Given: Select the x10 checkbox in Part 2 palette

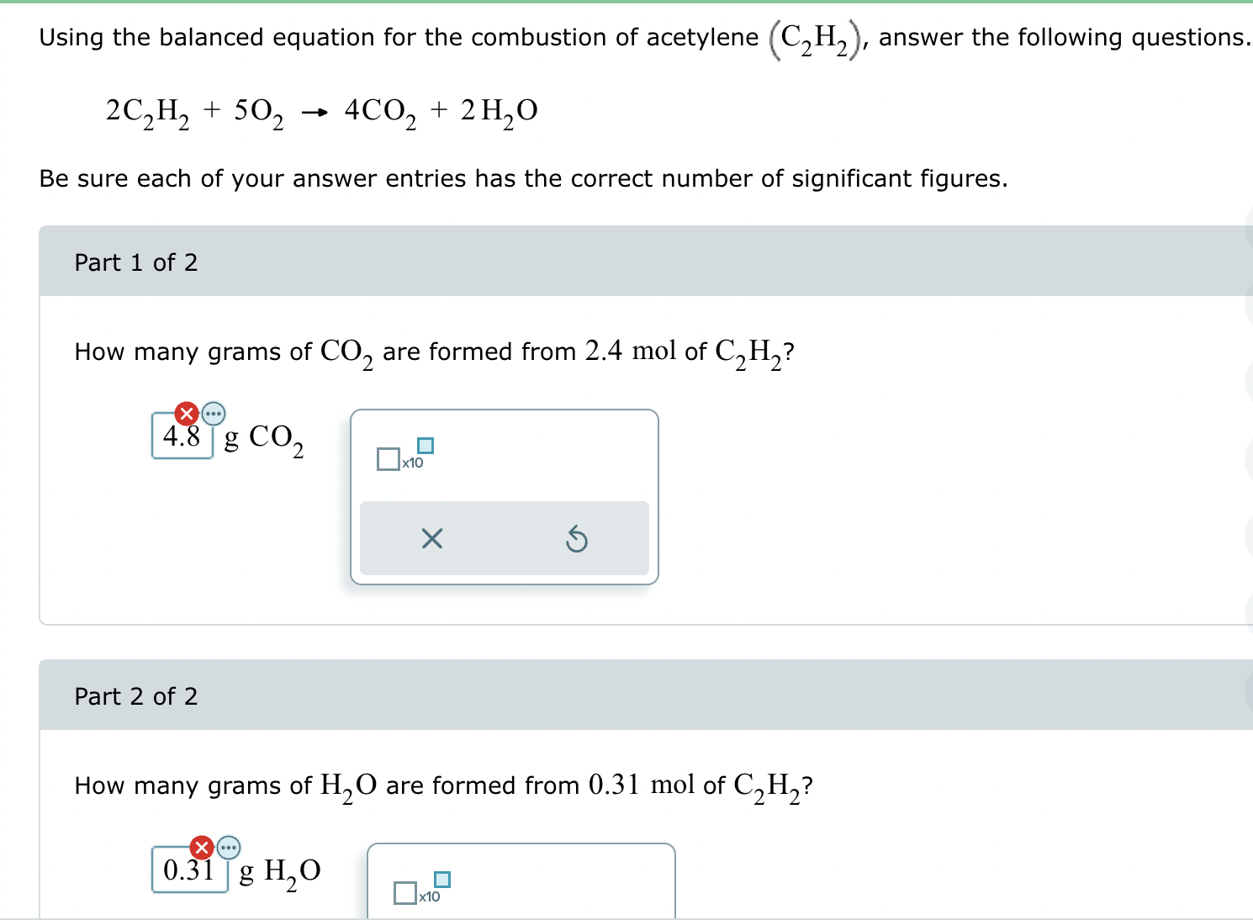Looking at the screenshot, I should coord(404,893).
